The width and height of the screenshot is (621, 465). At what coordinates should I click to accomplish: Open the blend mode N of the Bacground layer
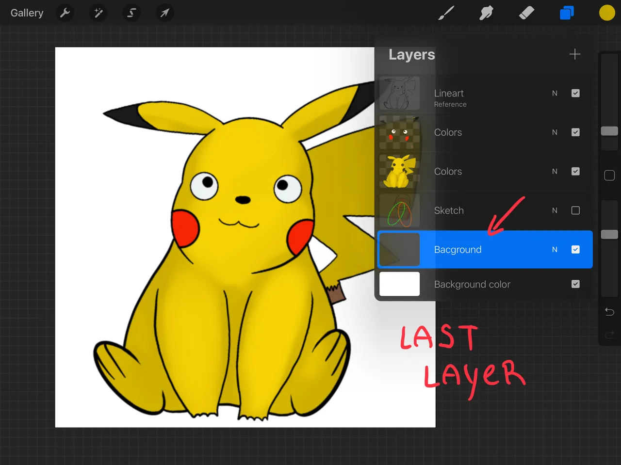tap(555, 250)
